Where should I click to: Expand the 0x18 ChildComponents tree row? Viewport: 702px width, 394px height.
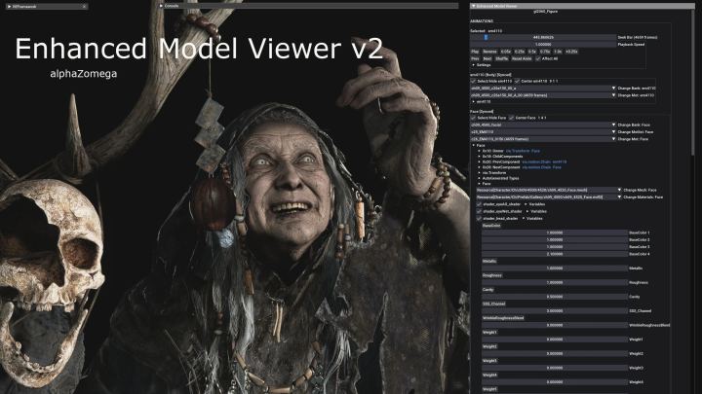479,157
